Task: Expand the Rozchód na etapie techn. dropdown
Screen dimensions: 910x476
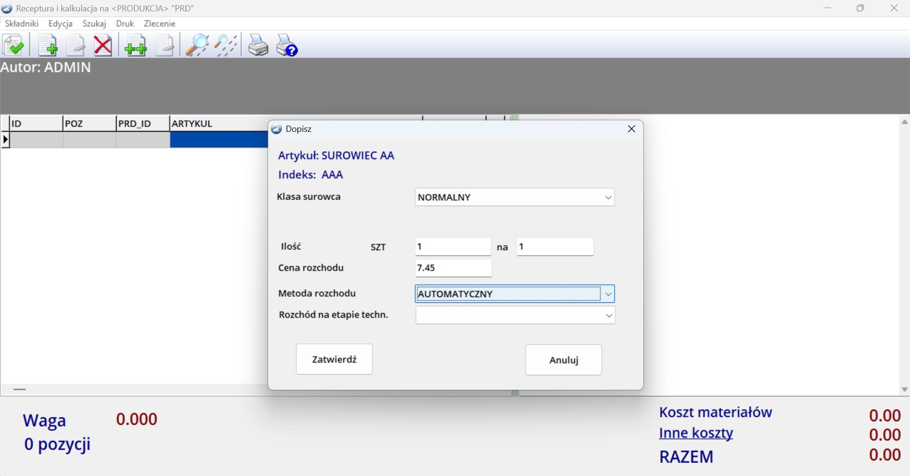Action: pyautogui.click(x=609, y=316)
